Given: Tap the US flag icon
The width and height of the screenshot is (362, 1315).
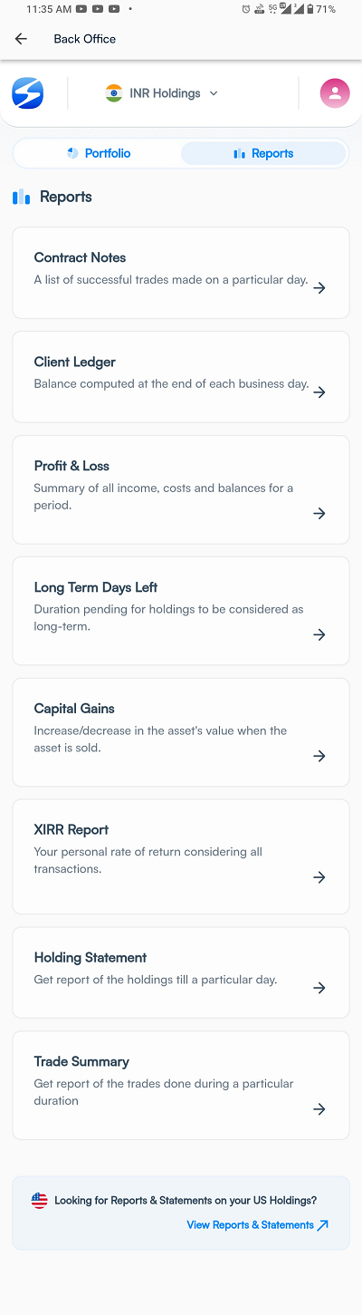Looking at the screenshot, I should [x=39, y=1201].
